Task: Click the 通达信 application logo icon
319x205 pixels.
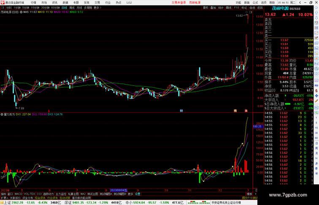Action: click(3, 3)
